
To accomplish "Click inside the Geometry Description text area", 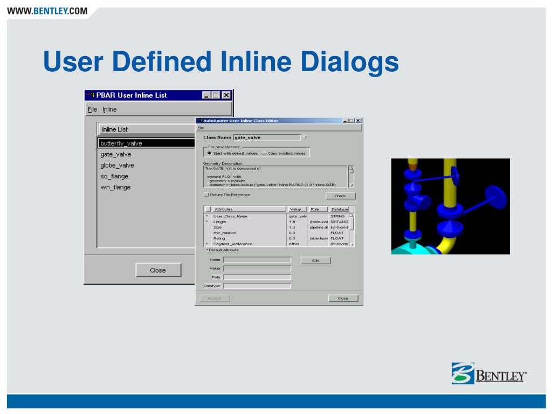I will tap(275, 176).
